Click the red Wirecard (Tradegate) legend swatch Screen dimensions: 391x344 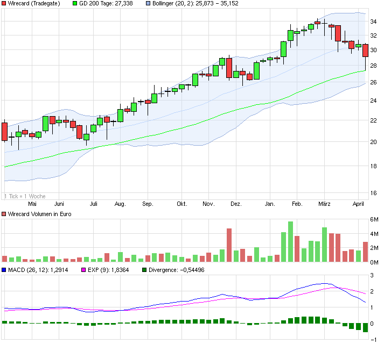point(4,3)
